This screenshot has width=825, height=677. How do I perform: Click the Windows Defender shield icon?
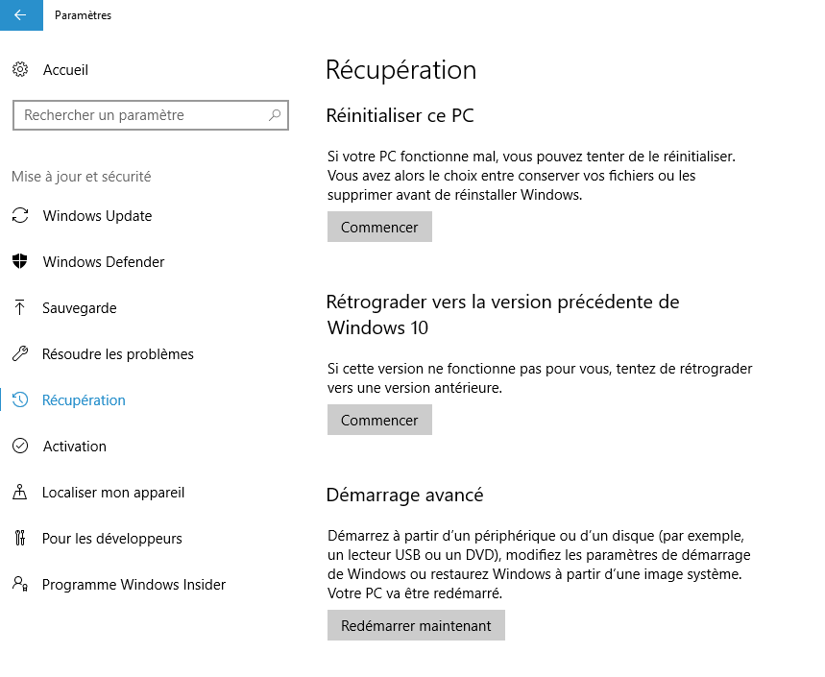[x=20, y=261]
